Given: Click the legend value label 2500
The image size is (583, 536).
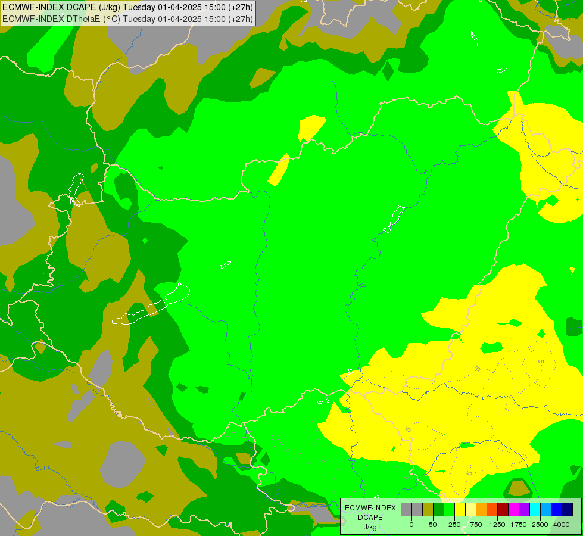Looking at the screenshot, I should point(540,525).
